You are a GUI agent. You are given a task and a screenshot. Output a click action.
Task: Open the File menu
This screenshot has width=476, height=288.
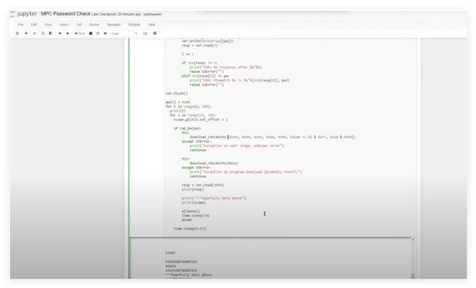tap(20, 25)
